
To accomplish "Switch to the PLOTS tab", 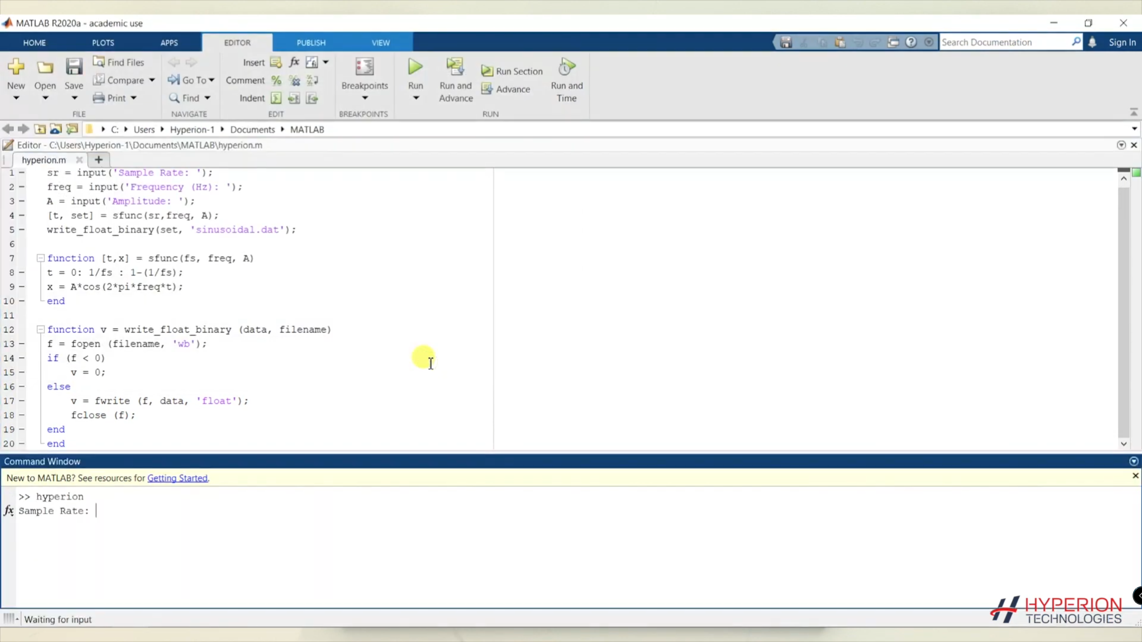I will click(103, 43).
